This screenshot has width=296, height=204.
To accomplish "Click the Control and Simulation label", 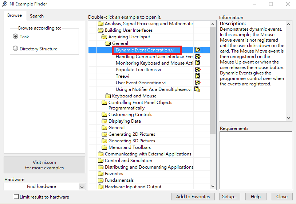I will tap(129, 161).
